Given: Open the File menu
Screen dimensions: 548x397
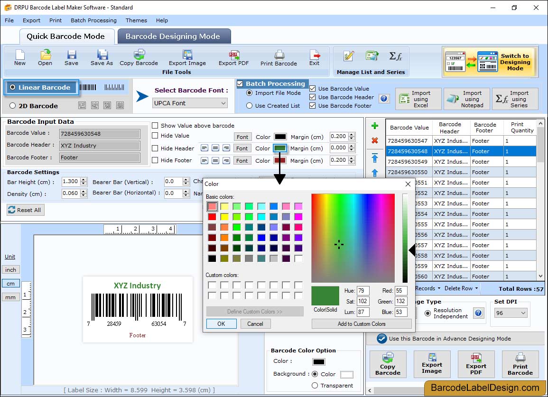Looking at the screenshot, I should point(9,20).
